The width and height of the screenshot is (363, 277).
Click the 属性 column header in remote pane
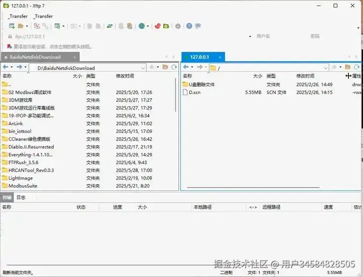coord(356,76)
